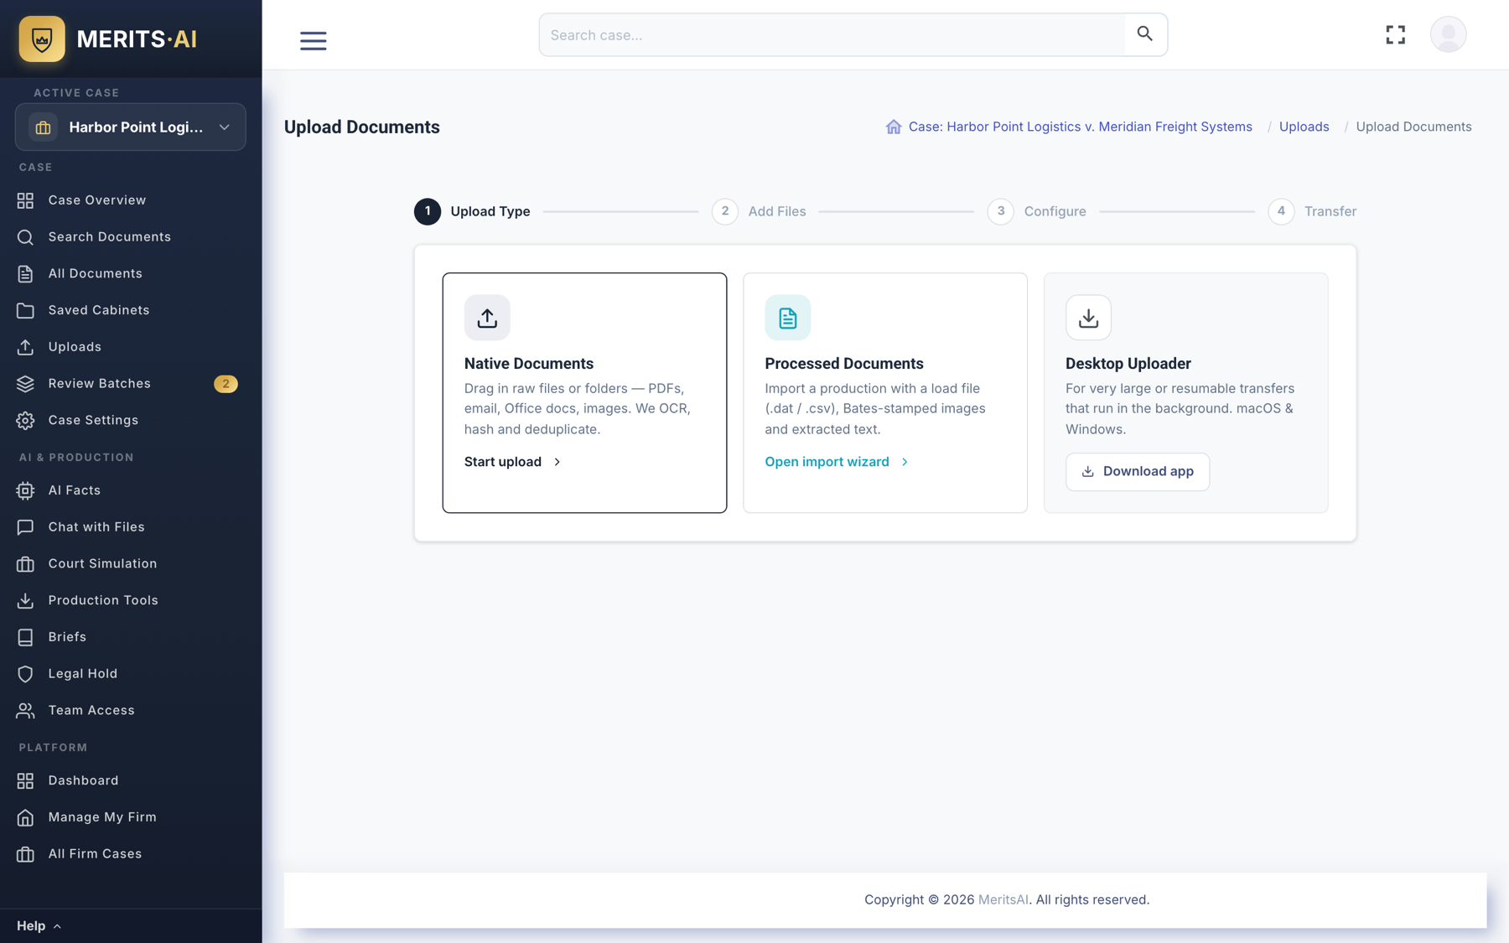The width and height of the screenshot is (1509, 943).
Task: Enter fullscreen mode via the expand icon
Action: click(1396, 34)
